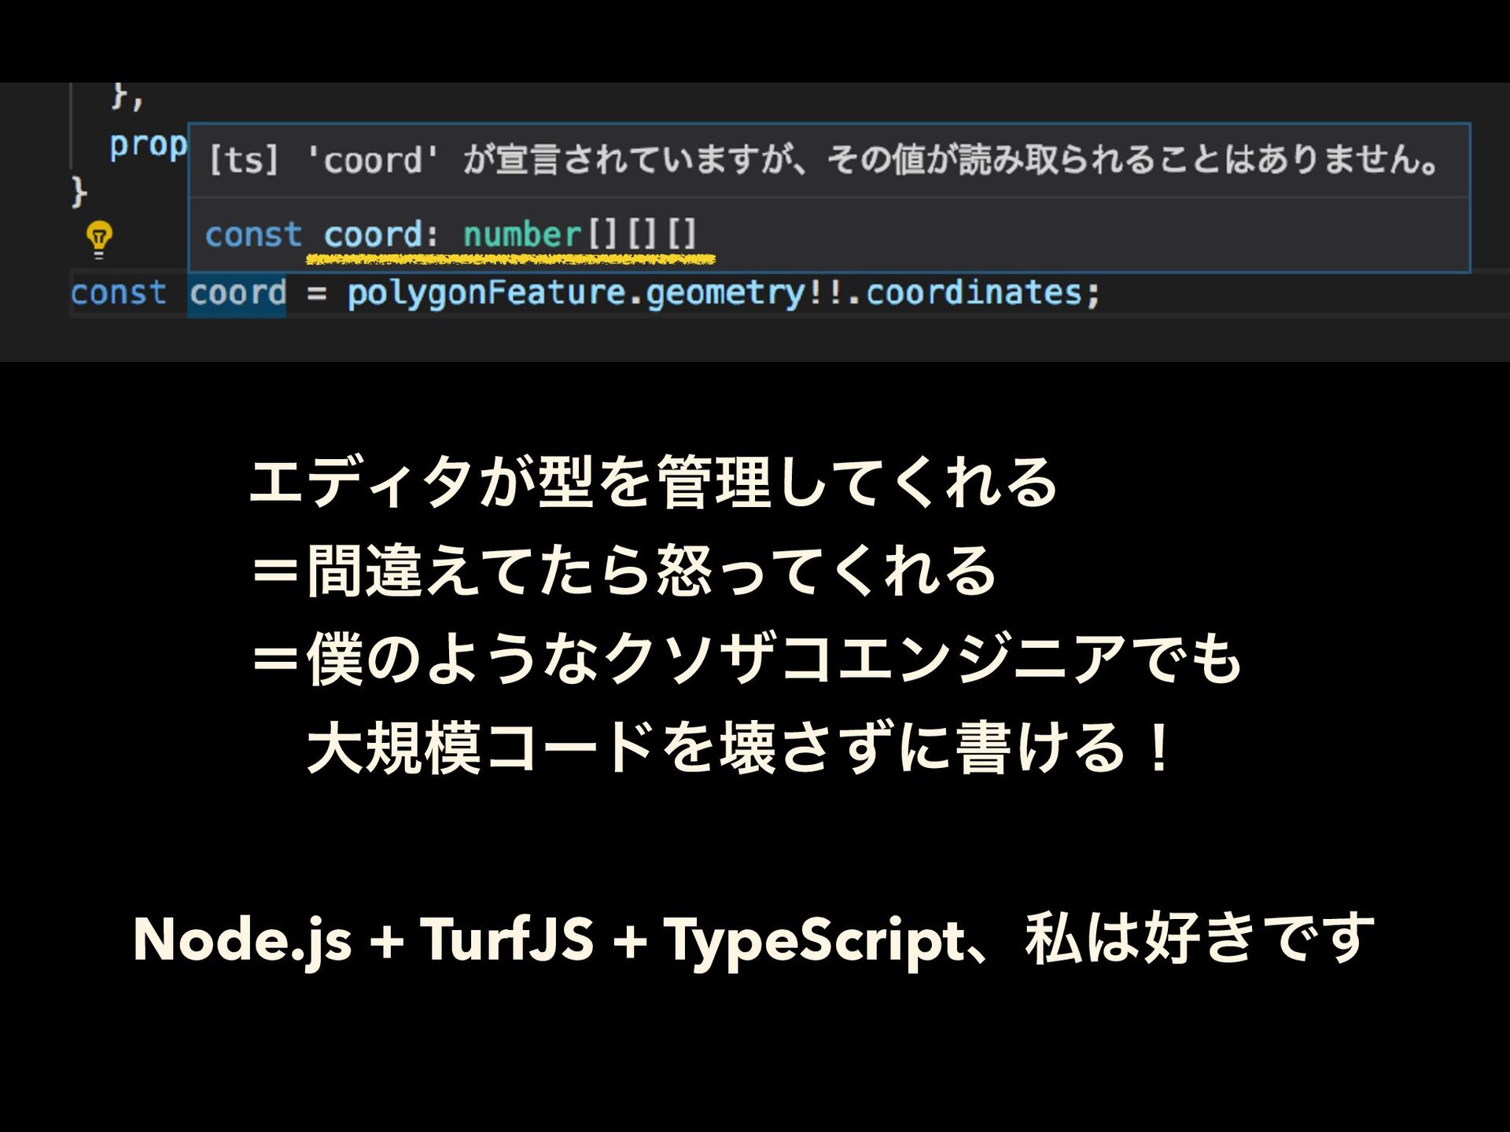Screen dimensions: 1510x1132
Task: Click 'coord:' label inside the hover tooltip
Action: 380,234
